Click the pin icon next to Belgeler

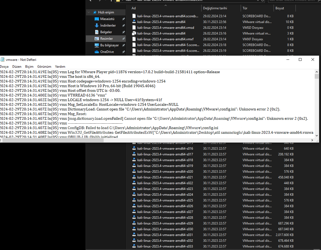123,32
